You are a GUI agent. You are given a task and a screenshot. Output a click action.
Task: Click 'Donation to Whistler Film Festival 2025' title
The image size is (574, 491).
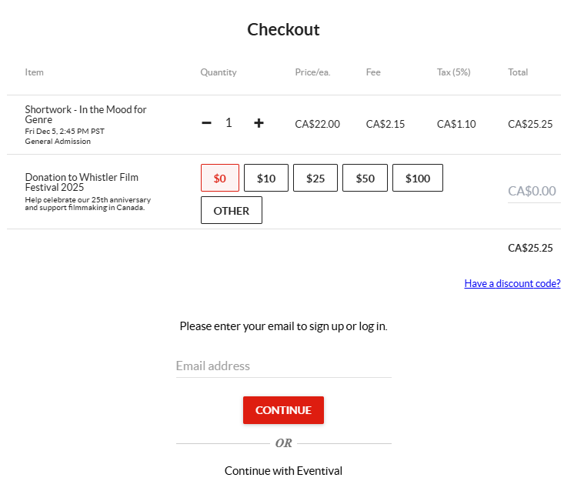click(82, 182)
